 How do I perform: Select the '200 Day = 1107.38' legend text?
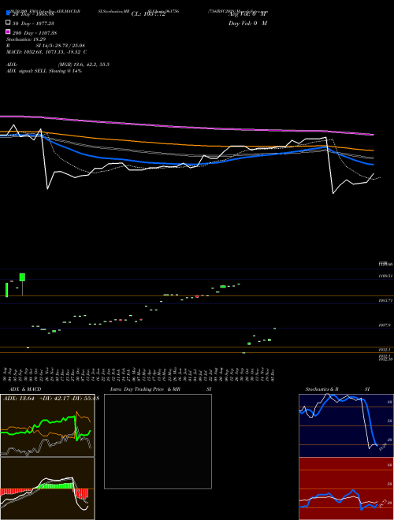(35, 33)
